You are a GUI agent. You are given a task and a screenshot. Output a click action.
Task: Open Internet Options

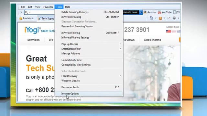click(x=89, y=94)
